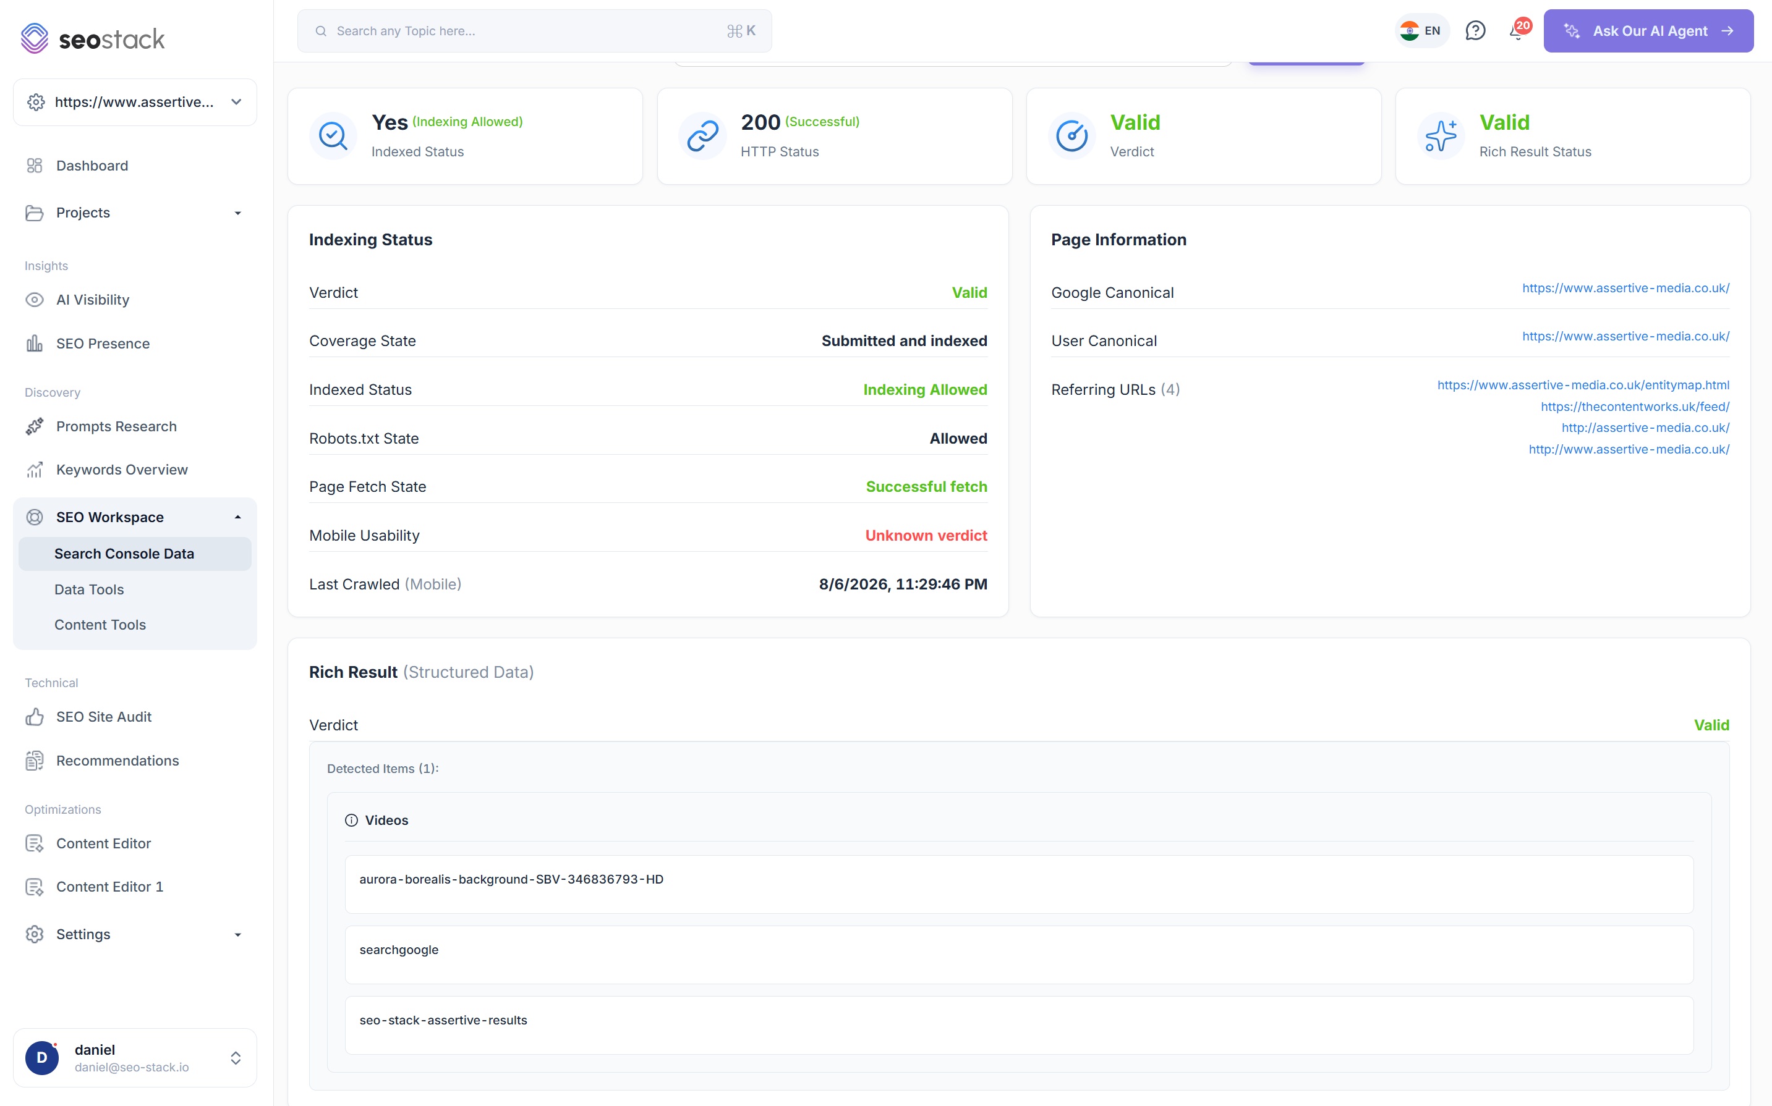Image resolution: width=1772 pixels, height=1106 pixels.
Task: Open the Google Canonical URL link
Action: (1625, 288)
